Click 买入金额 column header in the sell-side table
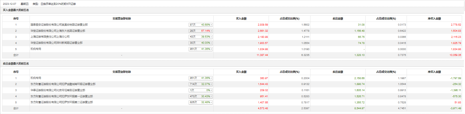Viewport: 465px width, 114px height. 241,72
